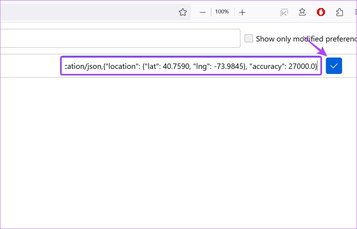Viewport: 357px width, 229px height.
Task: Zoom in the page with the plus icon
Action: [x=242, y=12]
